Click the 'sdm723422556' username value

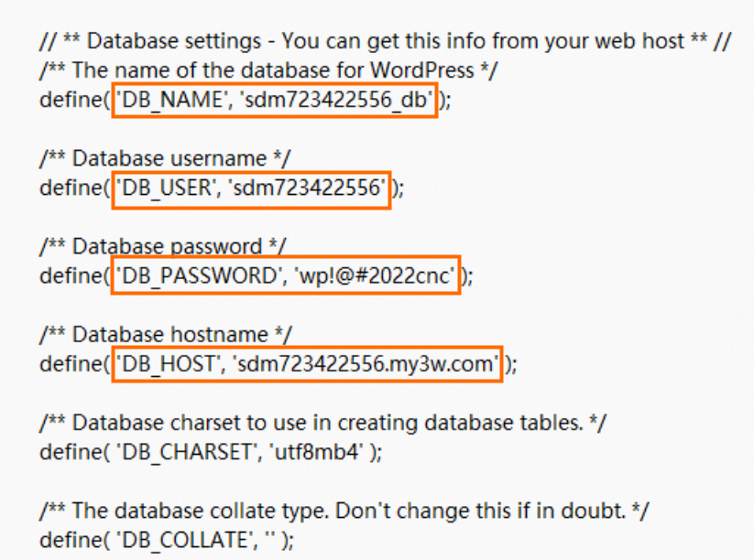(309, 188)
